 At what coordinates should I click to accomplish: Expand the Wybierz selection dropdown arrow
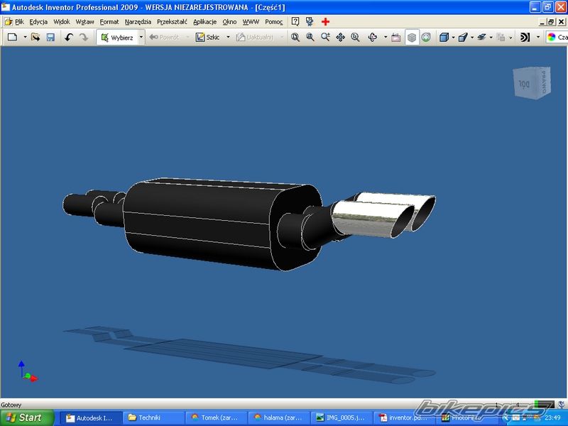click(141, 37)
